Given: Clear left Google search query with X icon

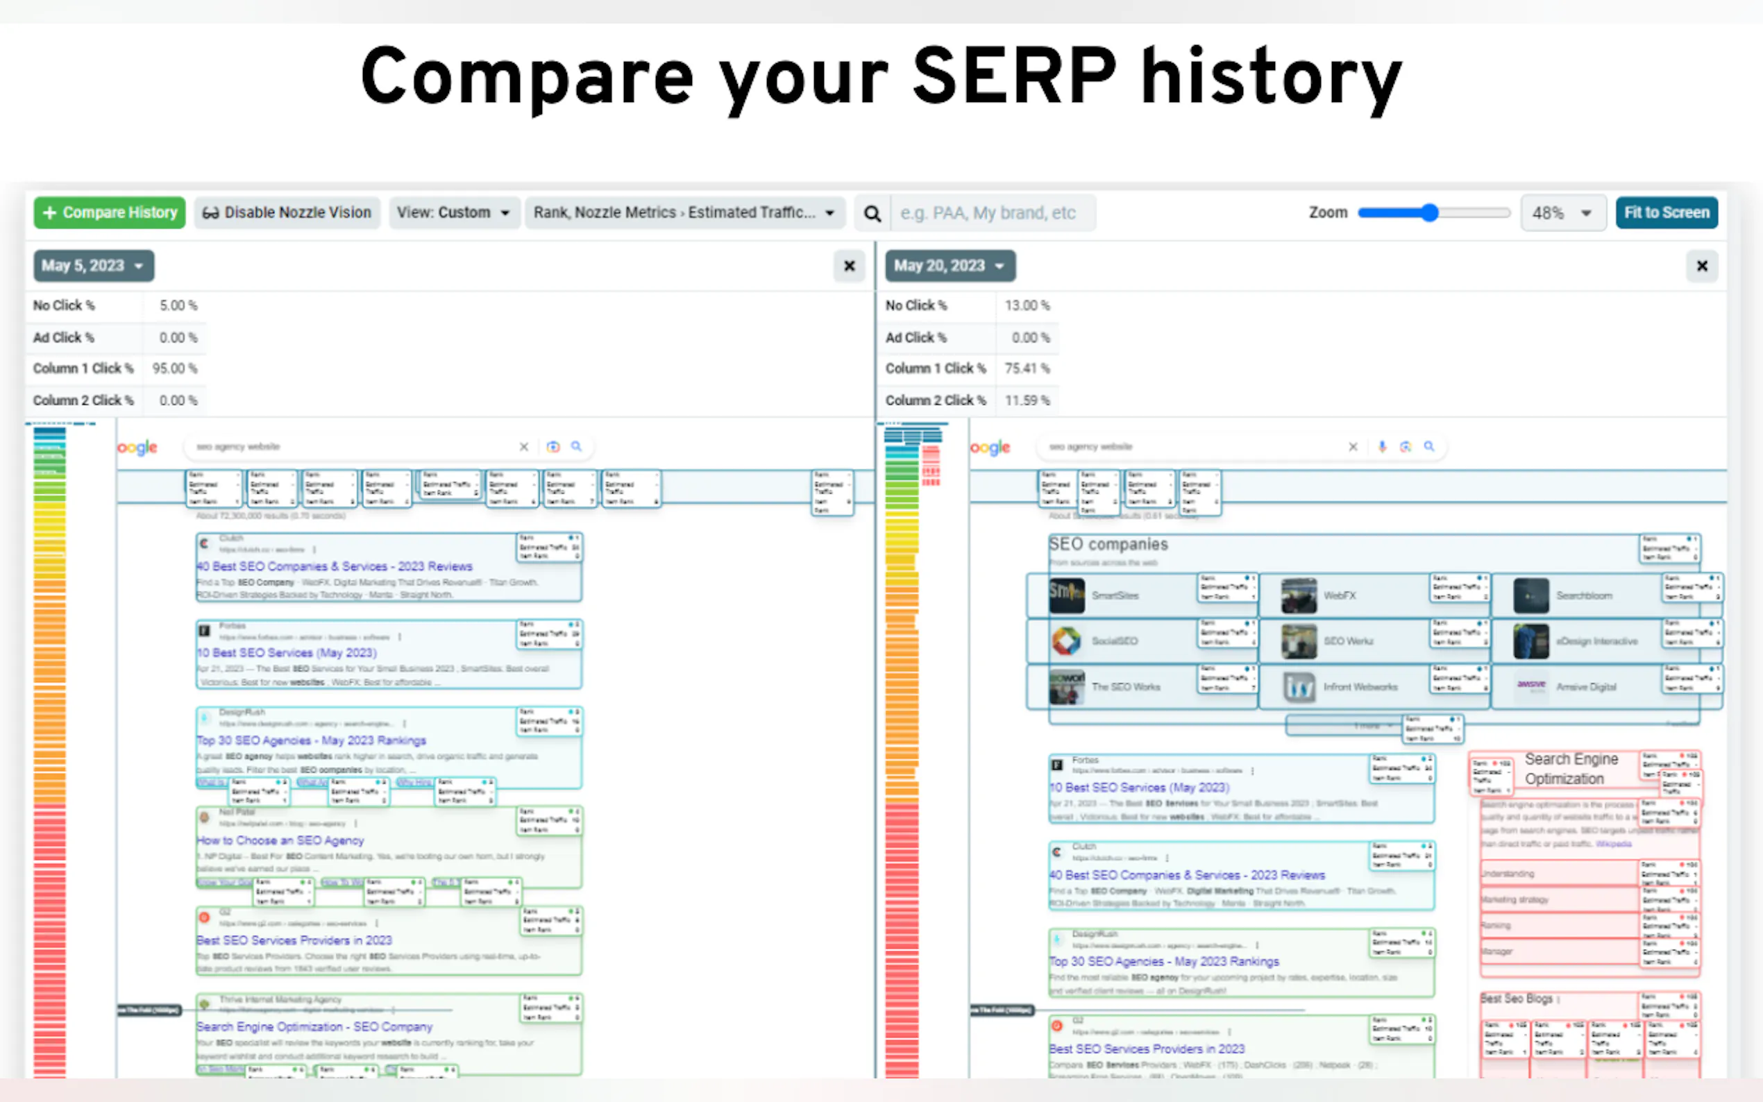Looking at the screenshot, I should click(523, 446).
